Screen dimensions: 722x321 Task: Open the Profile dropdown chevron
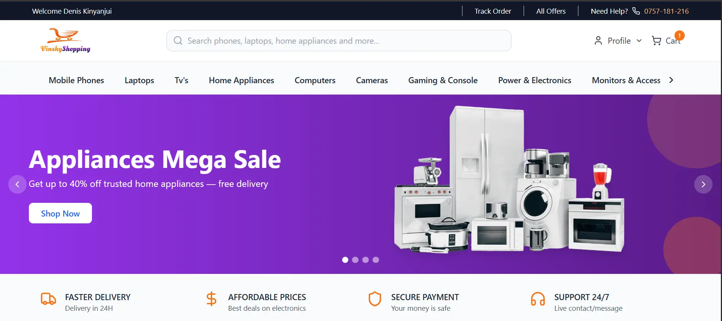(x=639, y=41)
